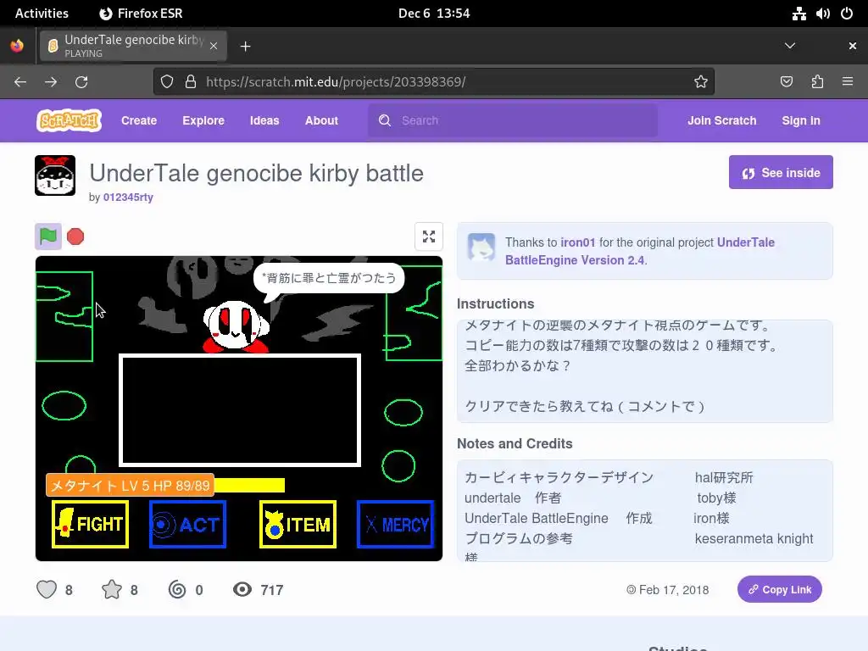868x651 pixels.
Task: Open the About page
Action: pos(321,120)
